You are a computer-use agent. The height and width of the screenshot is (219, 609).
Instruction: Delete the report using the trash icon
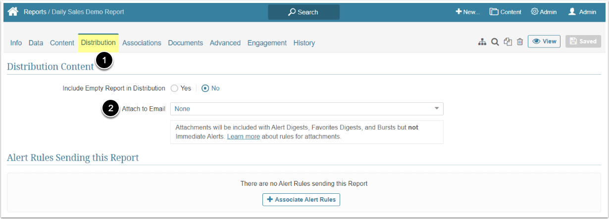(x=520, y=43)
